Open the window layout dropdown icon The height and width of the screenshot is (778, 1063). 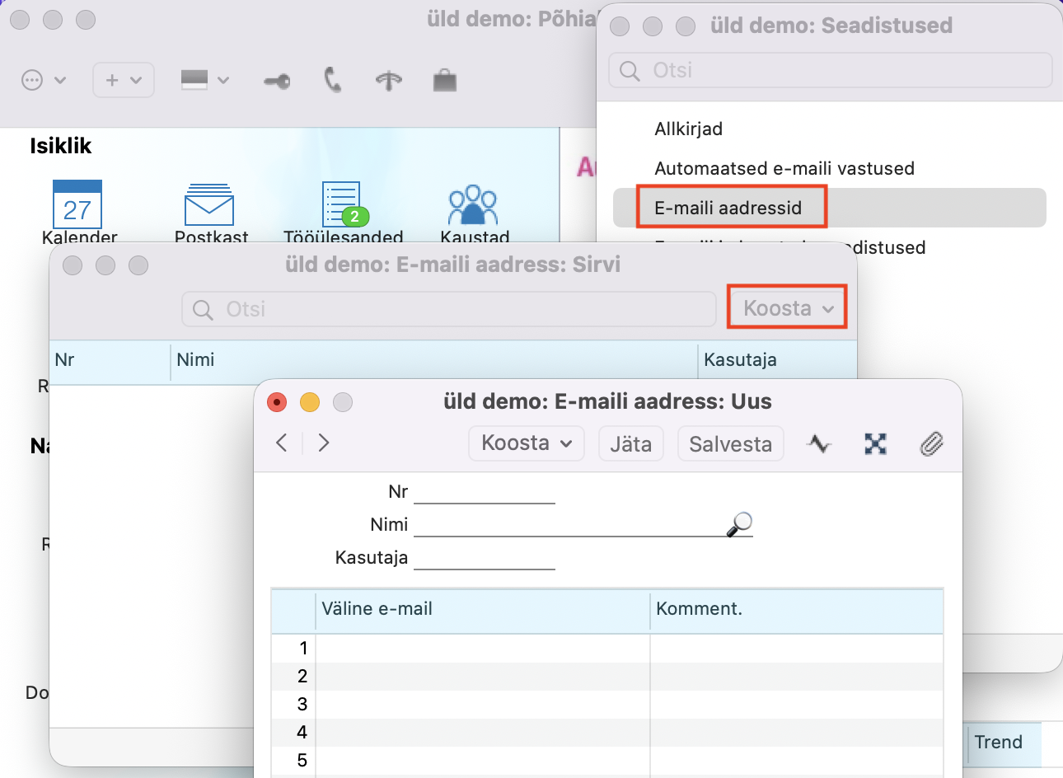tap(205, 80)
